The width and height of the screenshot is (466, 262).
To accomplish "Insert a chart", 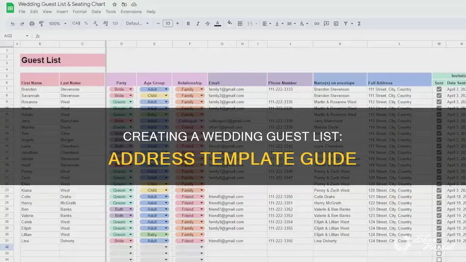I will pos(336,24).
